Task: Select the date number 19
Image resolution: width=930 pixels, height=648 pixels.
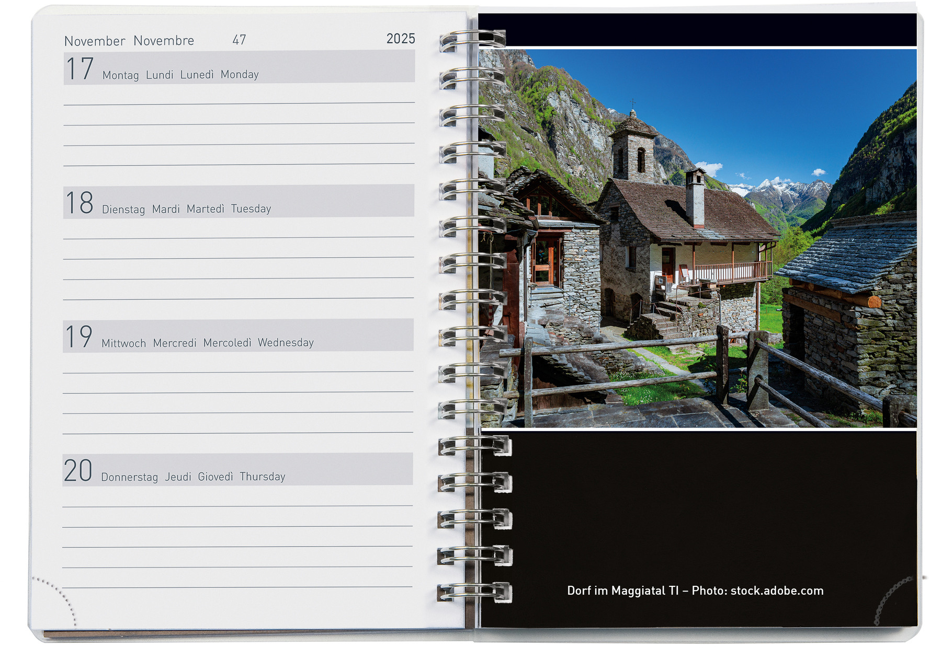Action: [79, 337]
